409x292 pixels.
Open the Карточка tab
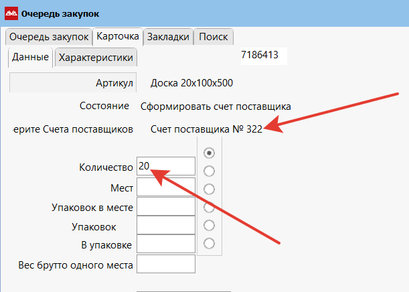pos(118,36)
